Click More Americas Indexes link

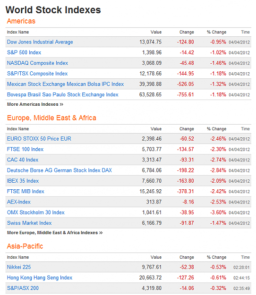[x=35, y=104]
